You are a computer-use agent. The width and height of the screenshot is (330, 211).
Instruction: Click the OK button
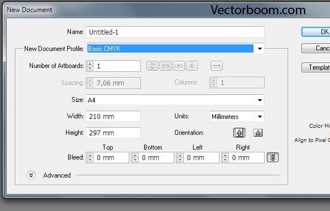click(x=316, y=32)
